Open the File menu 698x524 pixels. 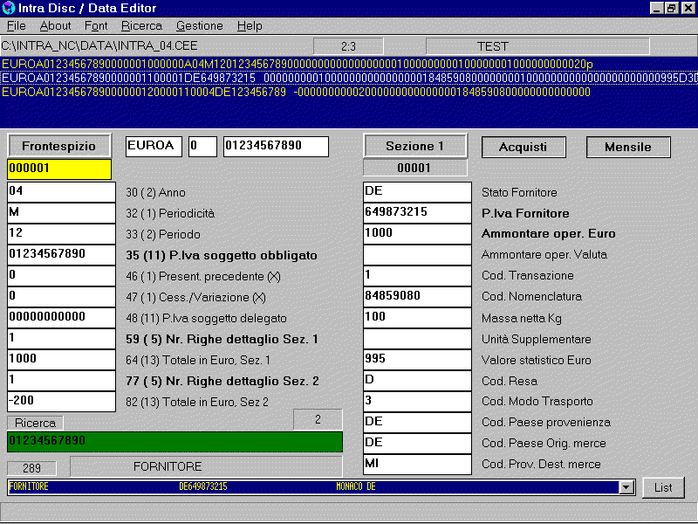coord(16,26)
